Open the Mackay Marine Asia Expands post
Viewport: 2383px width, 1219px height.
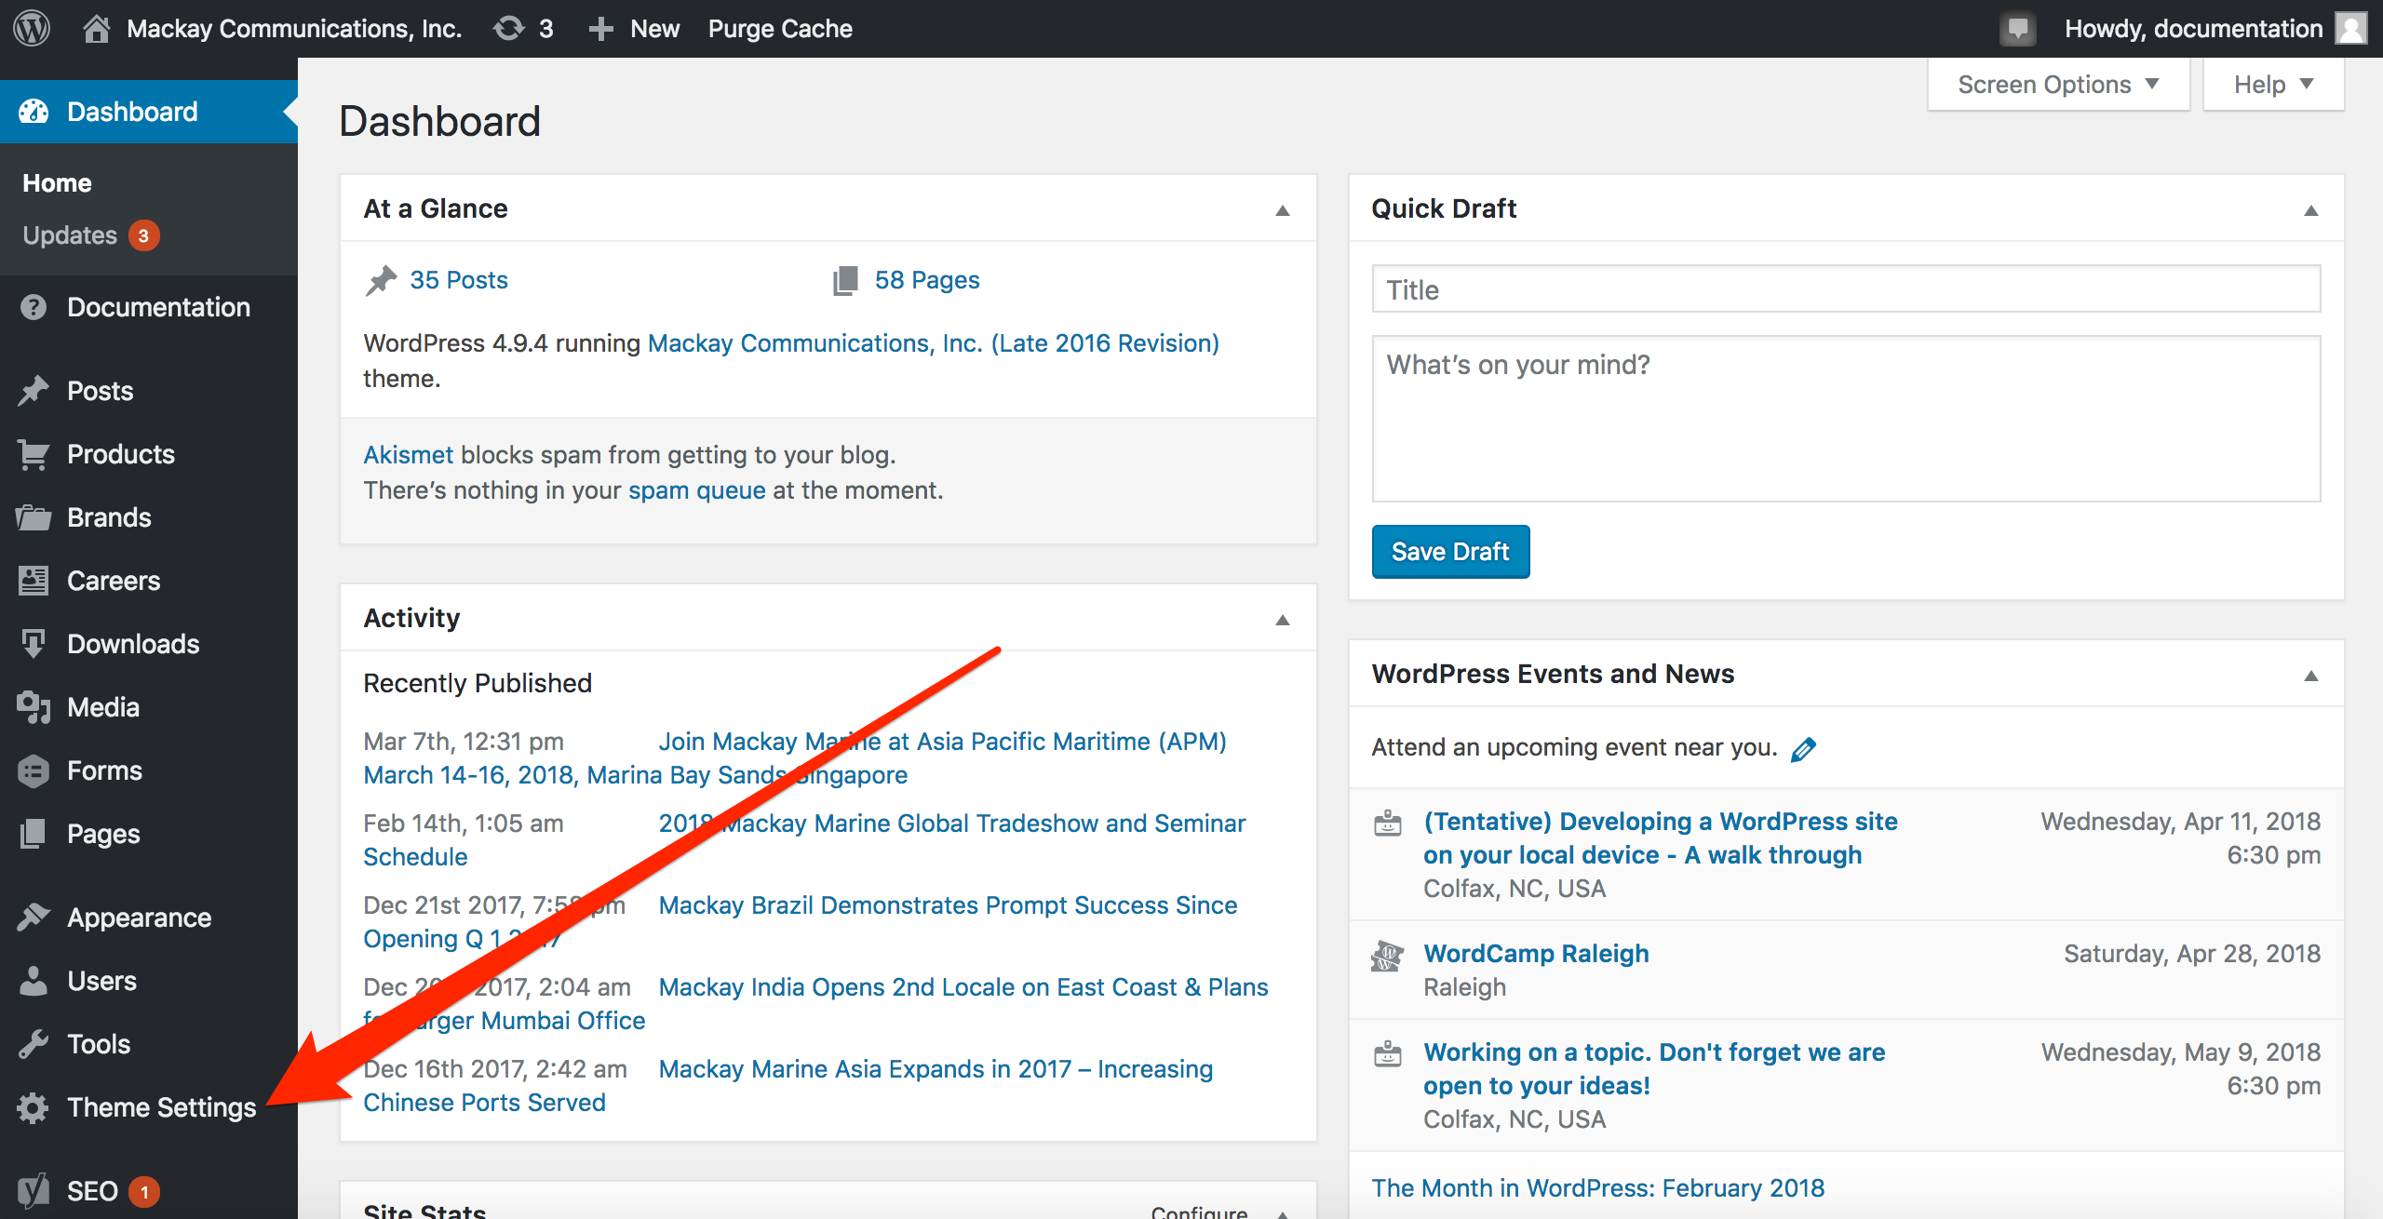(x=936, y=1069)
